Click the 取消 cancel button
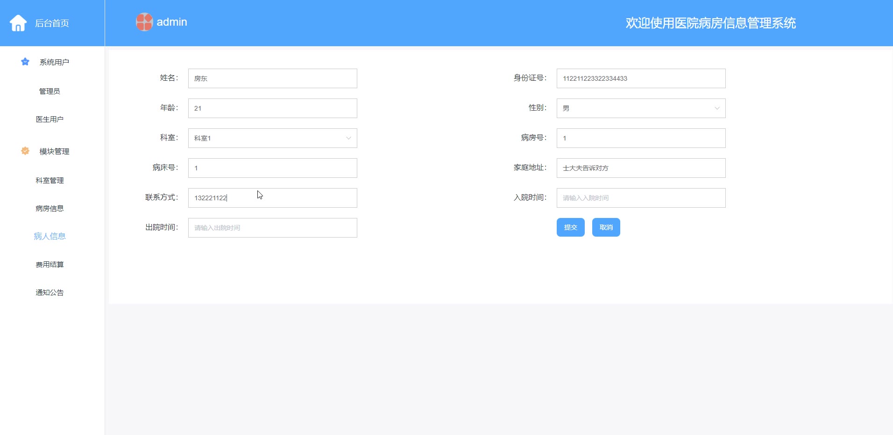 click(606, 227)
